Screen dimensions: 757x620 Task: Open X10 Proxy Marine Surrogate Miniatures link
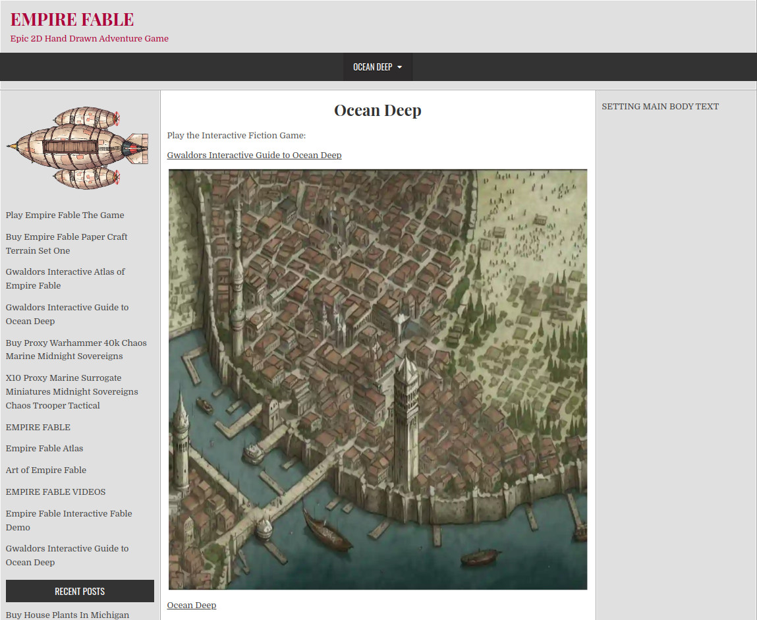coord(72,391)
